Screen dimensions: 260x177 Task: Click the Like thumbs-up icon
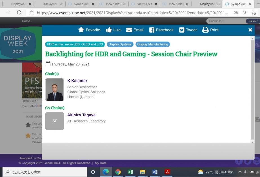coord(109,30)
